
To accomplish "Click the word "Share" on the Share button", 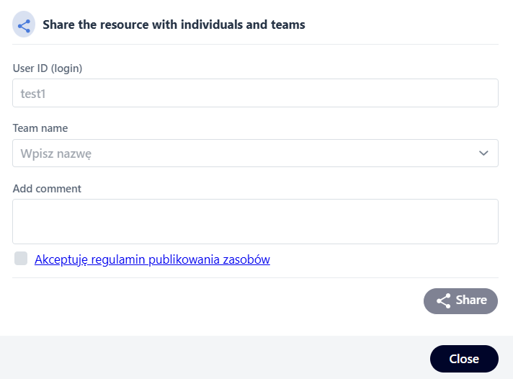I will 471,300.
